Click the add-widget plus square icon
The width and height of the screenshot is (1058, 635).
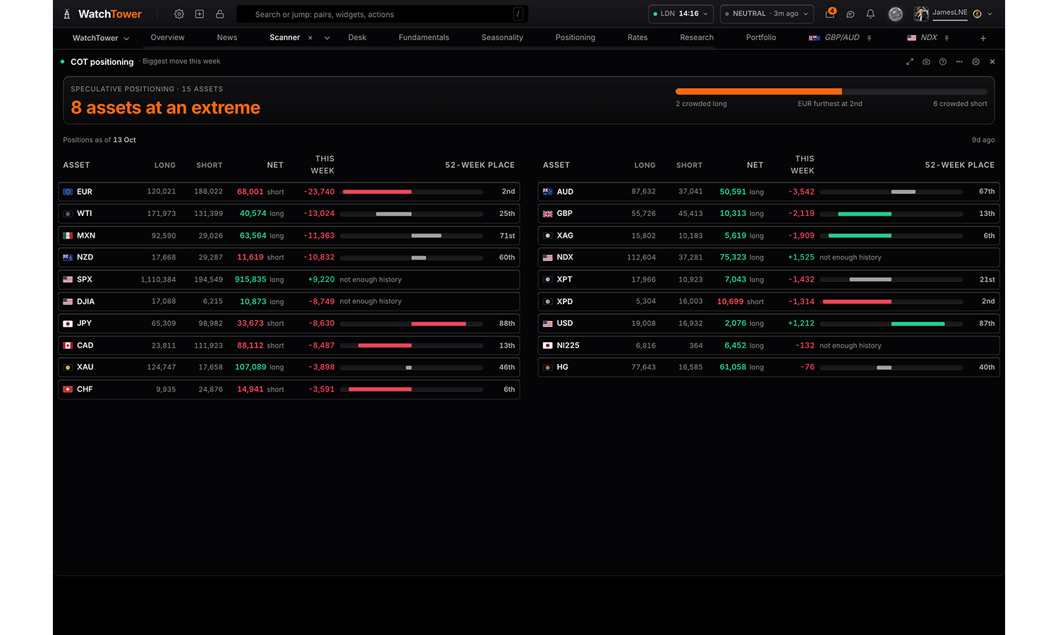[x=200, y=14]
